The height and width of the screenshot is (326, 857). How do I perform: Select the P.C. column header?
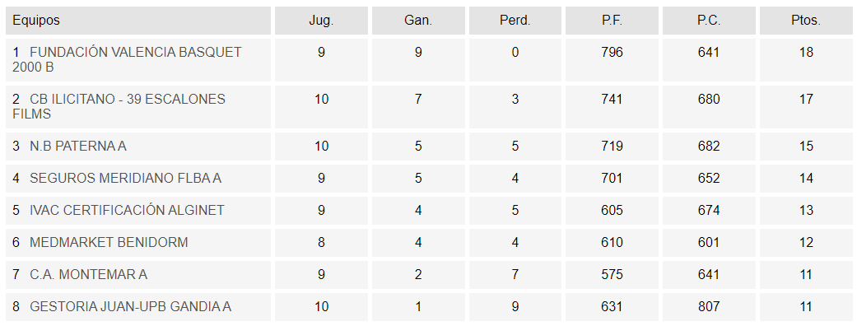coord(709,21)
